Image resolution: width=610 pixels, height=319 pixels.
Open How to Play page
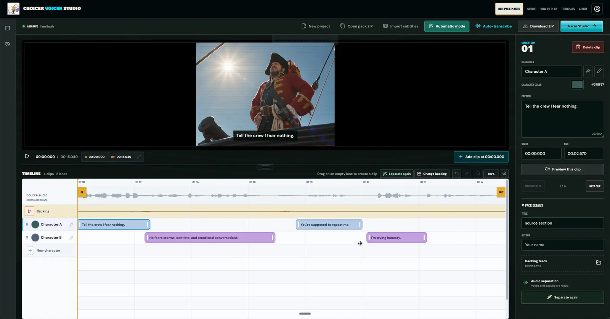(549, 9)
